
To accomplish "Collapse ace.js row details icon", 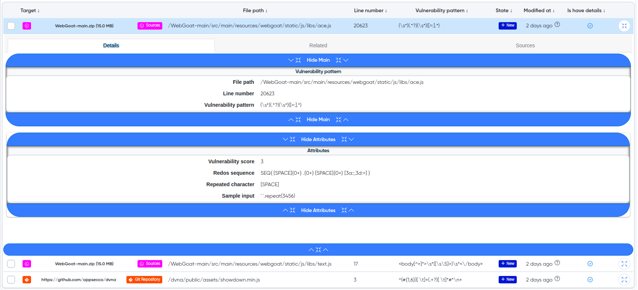I will [x=624, y=26].
